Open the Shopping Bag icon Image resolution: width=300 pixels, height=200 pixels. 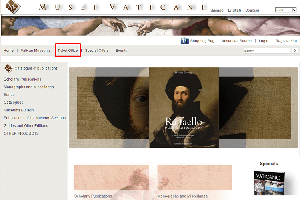pos(185,41)
